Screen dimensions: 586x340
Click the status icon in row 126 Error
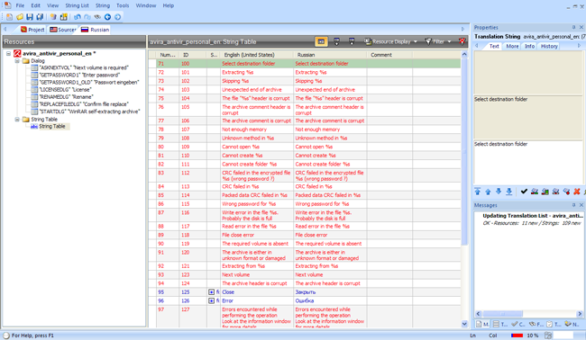(212, 300)
